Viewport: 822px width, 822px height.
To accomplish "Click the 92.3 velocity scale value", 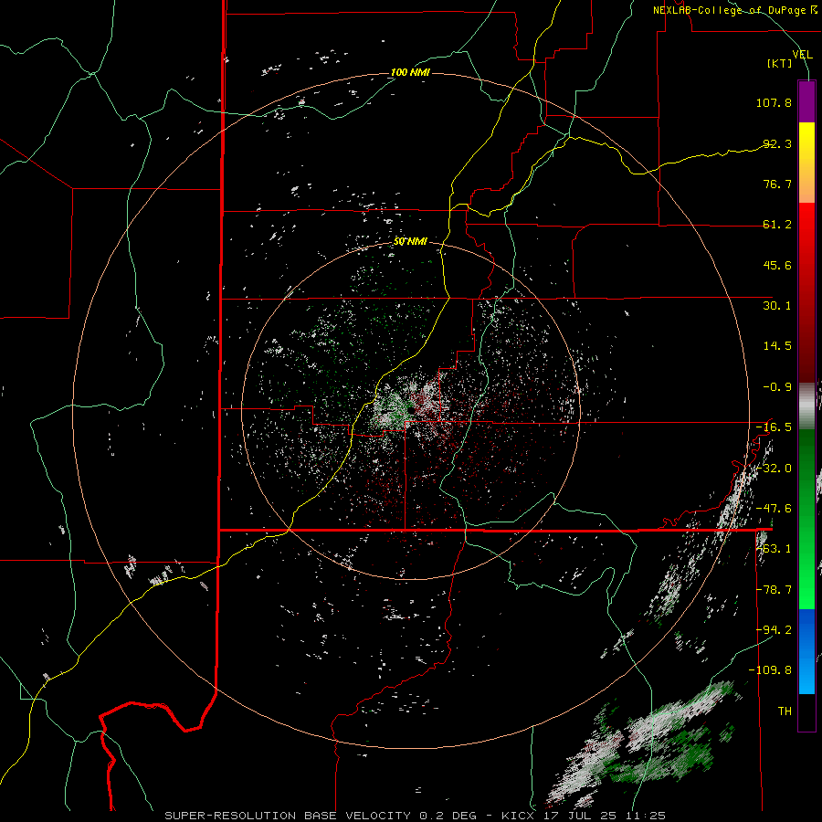I will tap(777, 143).
